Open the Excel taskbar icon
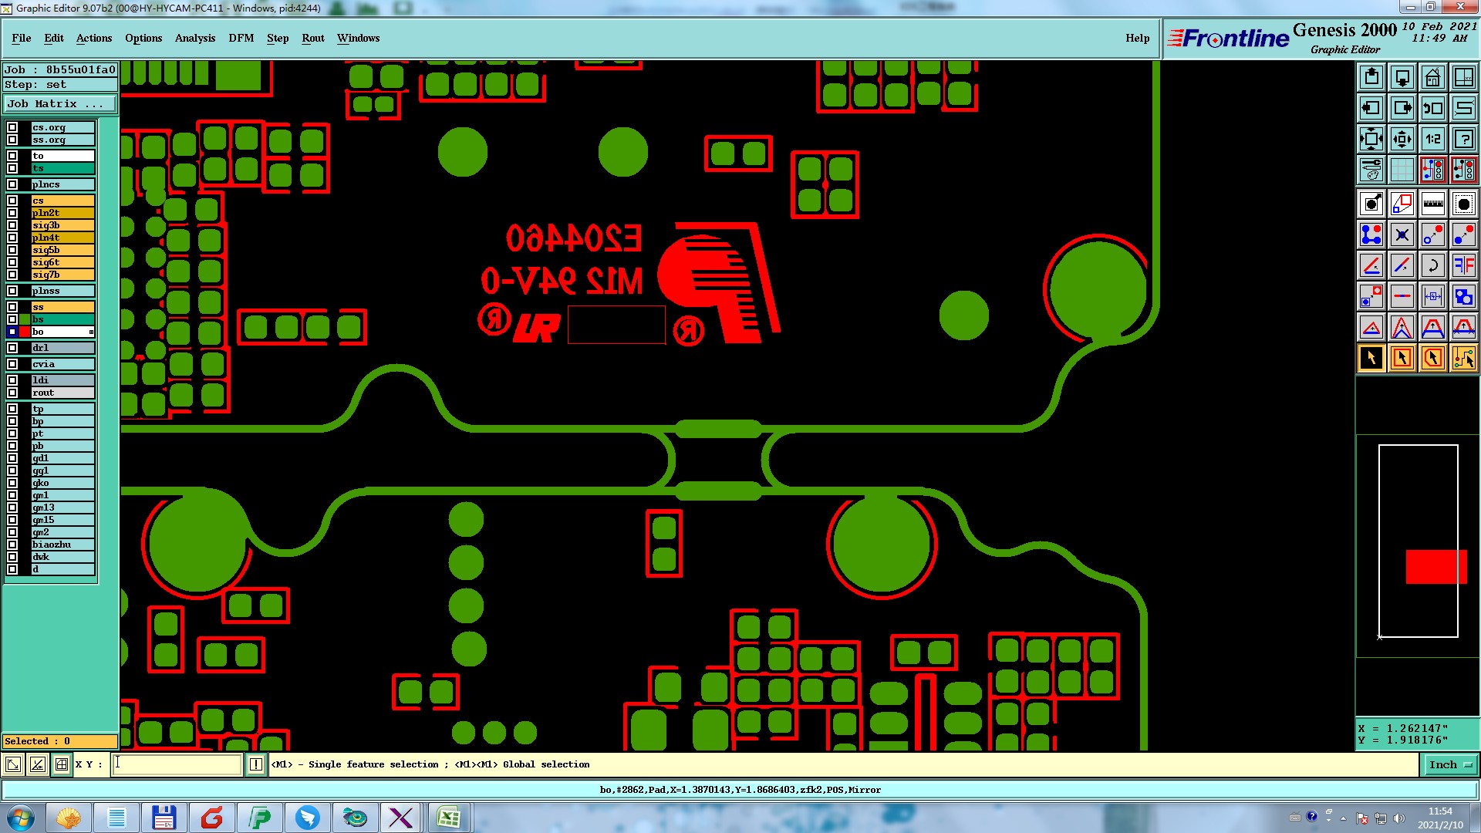This screenshot has height=833, width=1481. 448,818
